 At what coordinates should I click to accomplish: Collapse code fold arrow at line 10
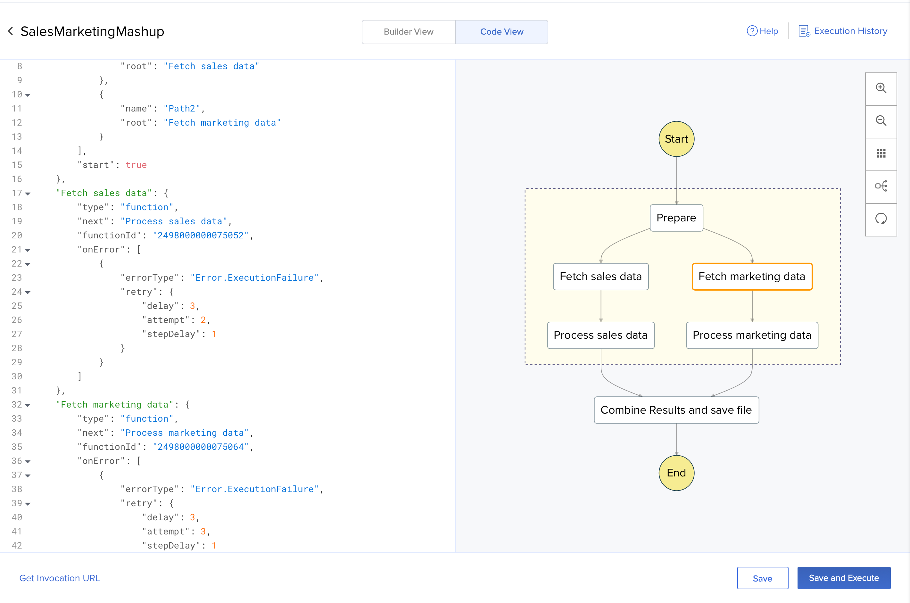point(28,95)
